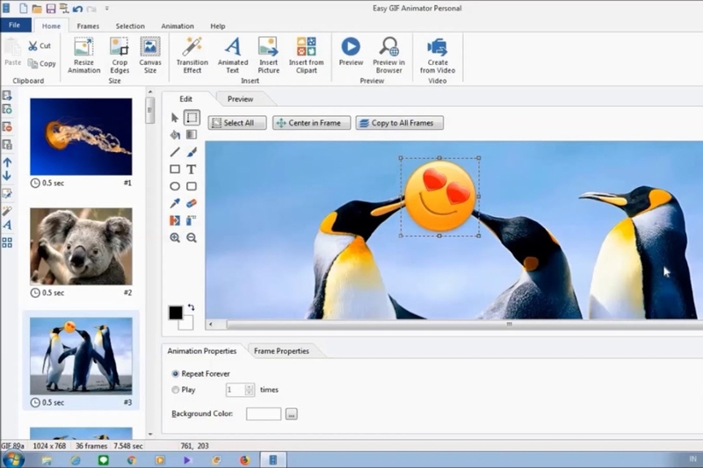Click the black foreground color swatch

tap(175, 313)
